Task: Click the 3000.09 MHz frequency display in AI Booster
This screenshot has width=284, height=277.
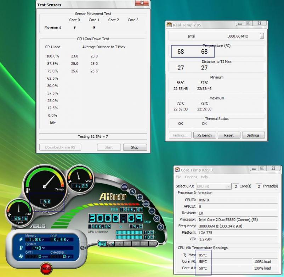Action: (x=115, y=218)
